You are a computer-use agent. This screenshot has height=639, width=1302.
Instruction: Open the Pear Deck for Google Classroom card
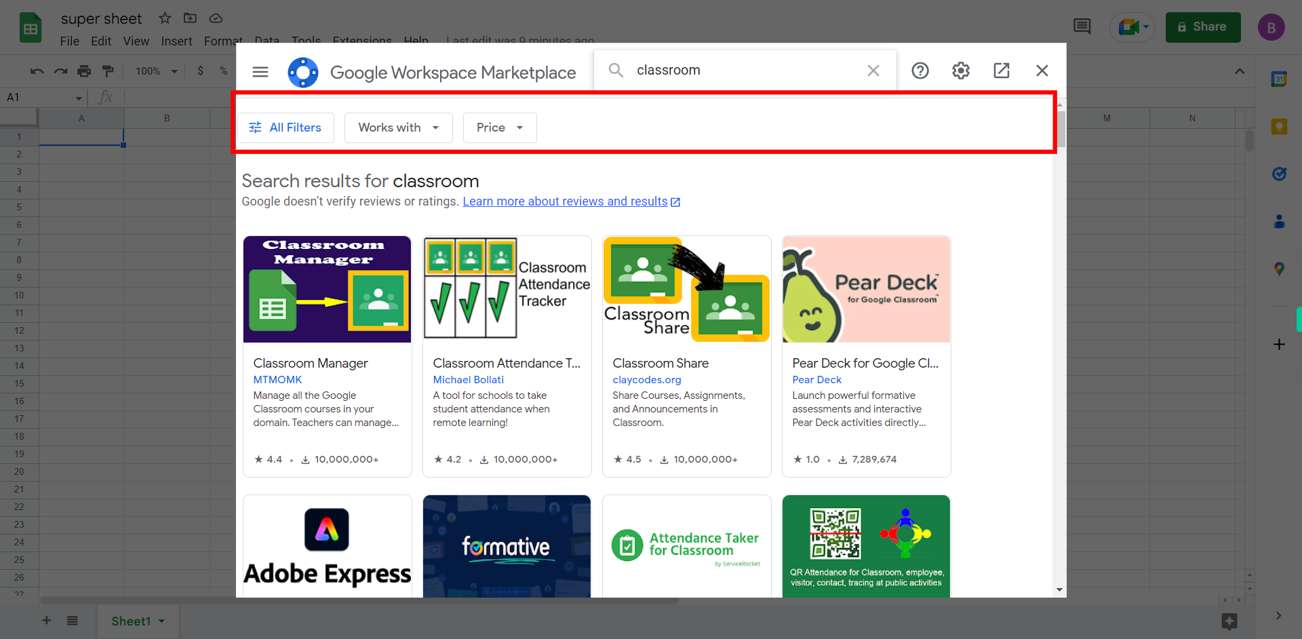867,356
